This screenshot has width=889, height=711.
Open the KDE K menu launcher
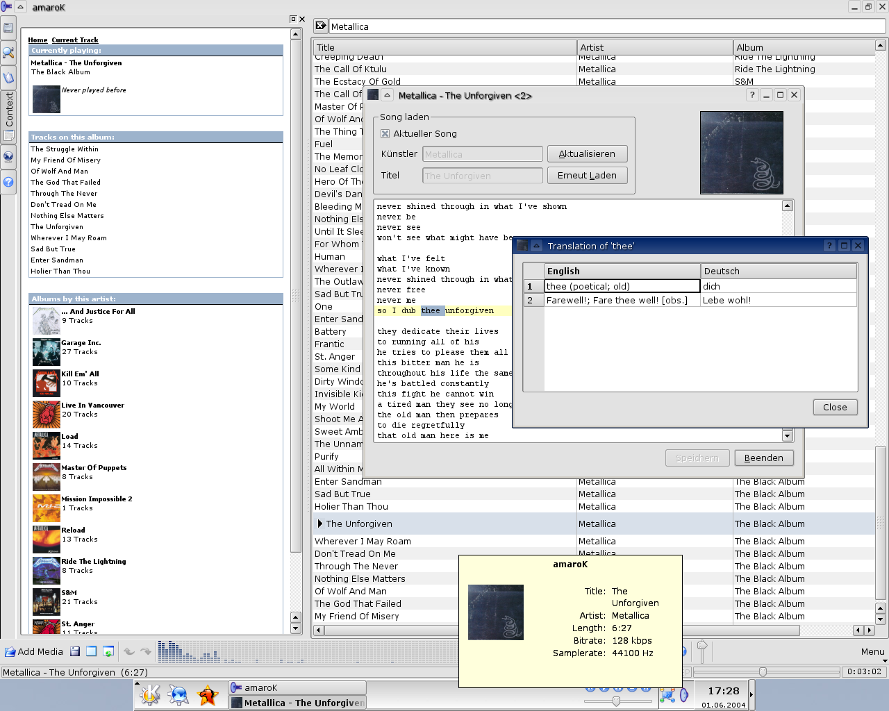click(149, 695)
